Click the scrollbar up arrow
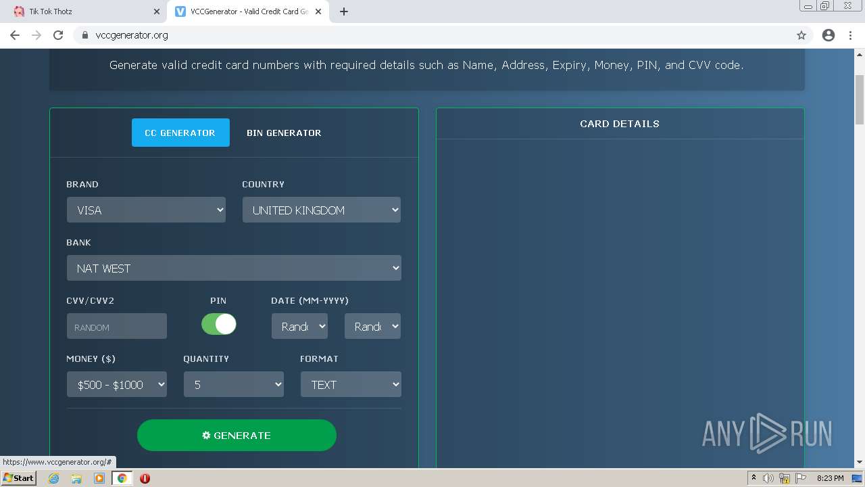The height and width of the screenshot is (487, 865). point(860,54)
